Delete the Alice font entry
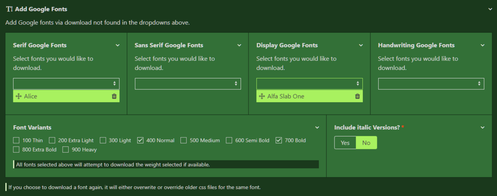Viewport: 497px width, 196px height. coord(114,96)
